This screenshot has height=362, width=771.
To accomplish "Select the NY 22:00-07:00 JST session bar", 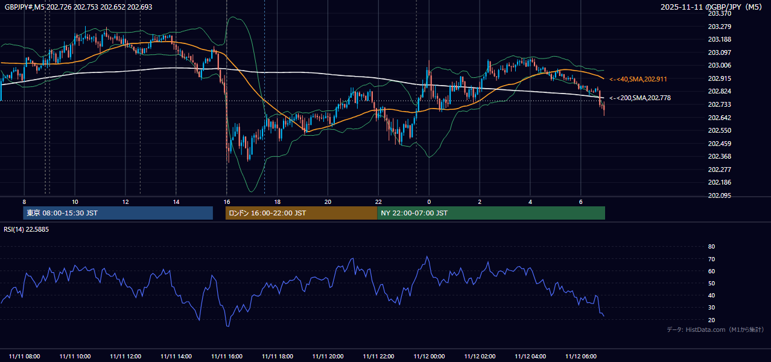I will 491,213.
